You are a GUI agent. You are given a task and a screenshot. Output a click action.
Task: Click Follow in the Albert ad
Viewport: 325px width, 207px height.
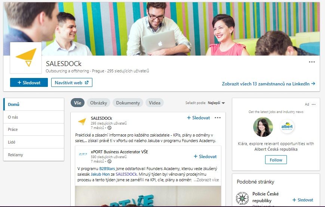click(276, 160)
